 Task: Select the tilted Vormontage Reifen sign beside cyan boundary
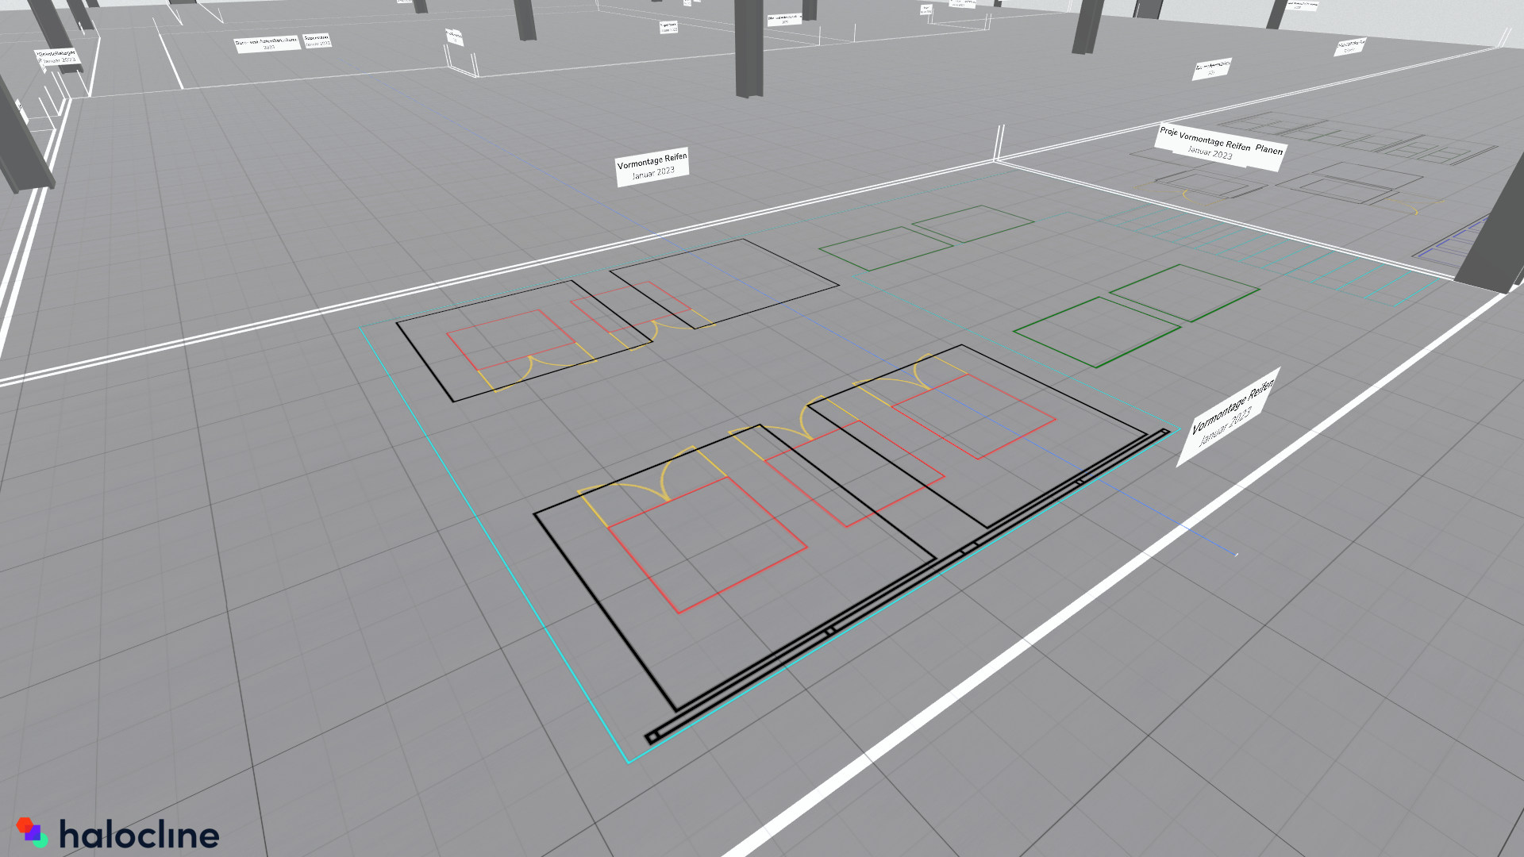1229,417
